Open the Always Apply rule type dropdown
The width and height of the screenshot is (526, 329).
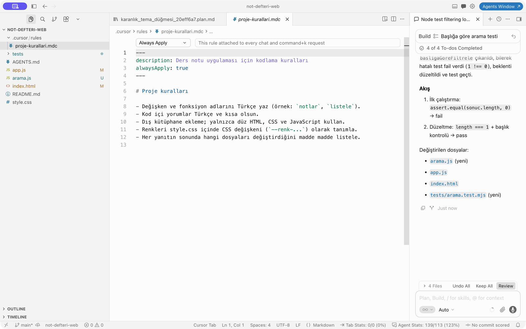(163, 43)
